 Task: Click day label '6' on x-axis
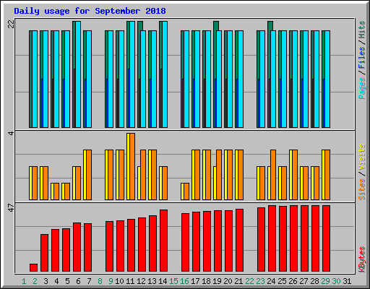[78, 281]
